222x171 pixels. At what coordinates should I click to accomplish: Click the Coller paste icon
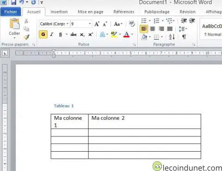(14, 24)
